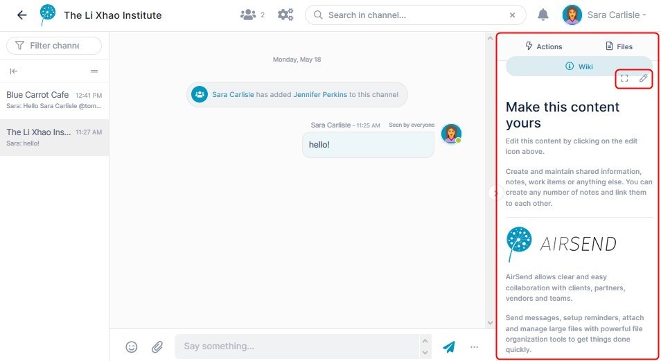Image resolution: width=661 pixels, height=361 pixels.
Task: Click the Monday, May 18 date label
Action: pyautogui.click(x=297, y=60)
